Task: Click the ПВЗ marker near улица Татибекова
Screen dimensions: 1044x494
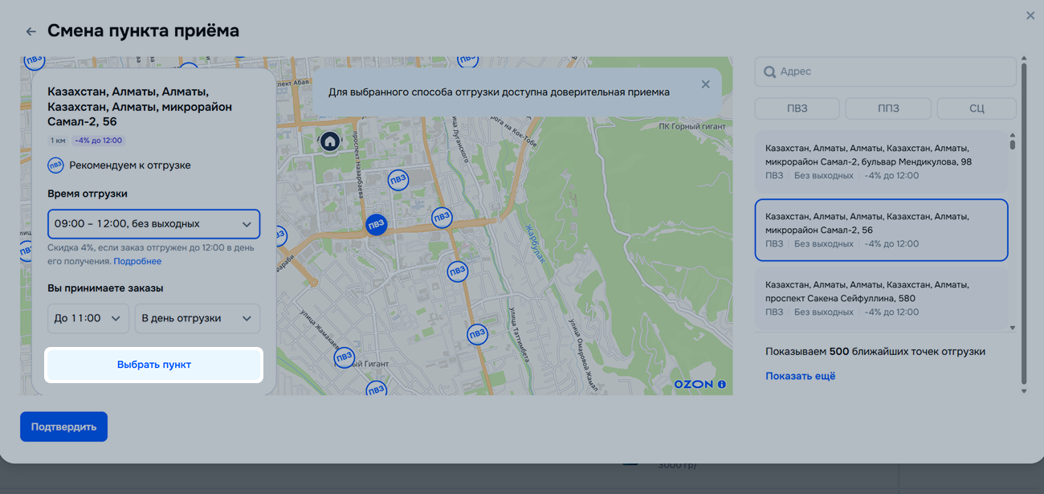Action: click(x=477, y=333)
